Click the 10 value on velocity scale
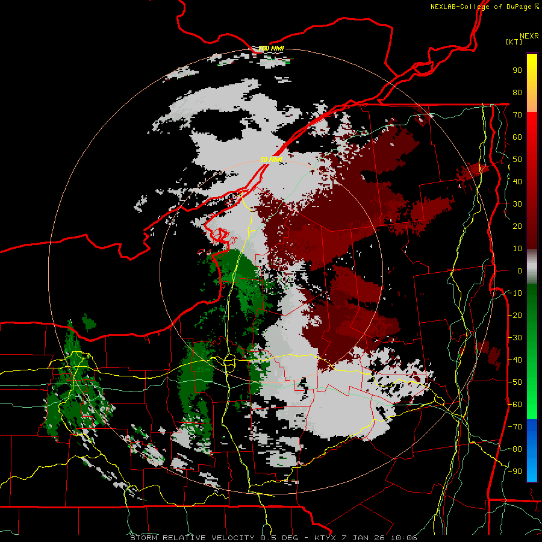 coord(517,249)
